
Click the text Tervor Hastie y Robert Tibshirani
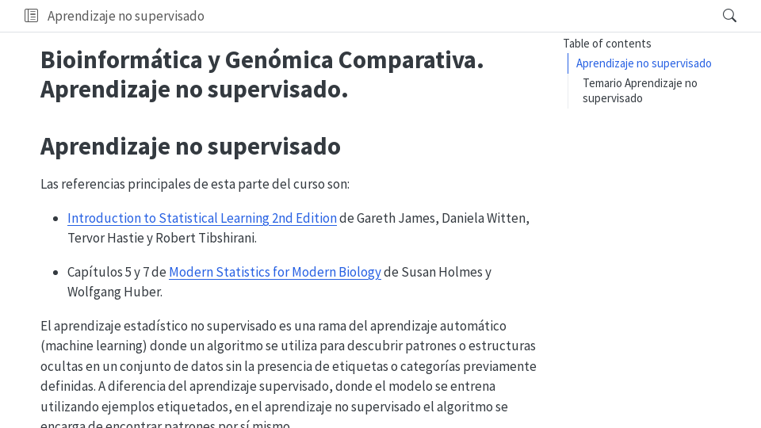point(162,238)
